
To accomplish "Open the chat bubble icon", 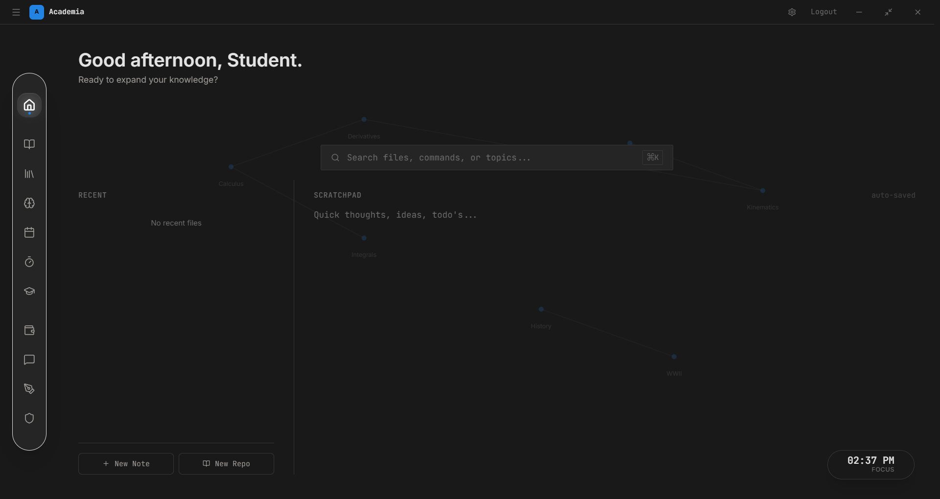I will 29,360.
